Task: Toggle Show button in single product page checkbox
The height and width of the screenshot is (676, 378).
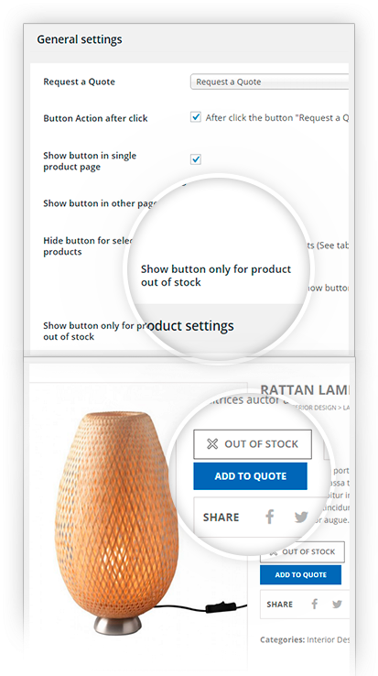Action: point(196,159)
